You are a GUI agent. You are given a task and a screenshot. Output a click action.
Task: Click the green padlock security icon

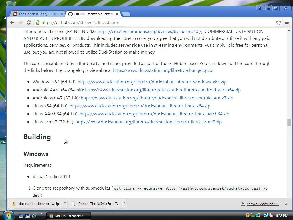tap(38, 23)
